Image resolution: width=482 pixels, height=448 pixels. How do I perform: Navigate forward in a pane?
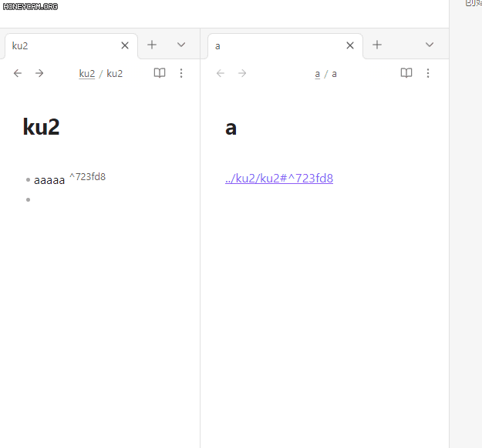[x=242, y=73]
